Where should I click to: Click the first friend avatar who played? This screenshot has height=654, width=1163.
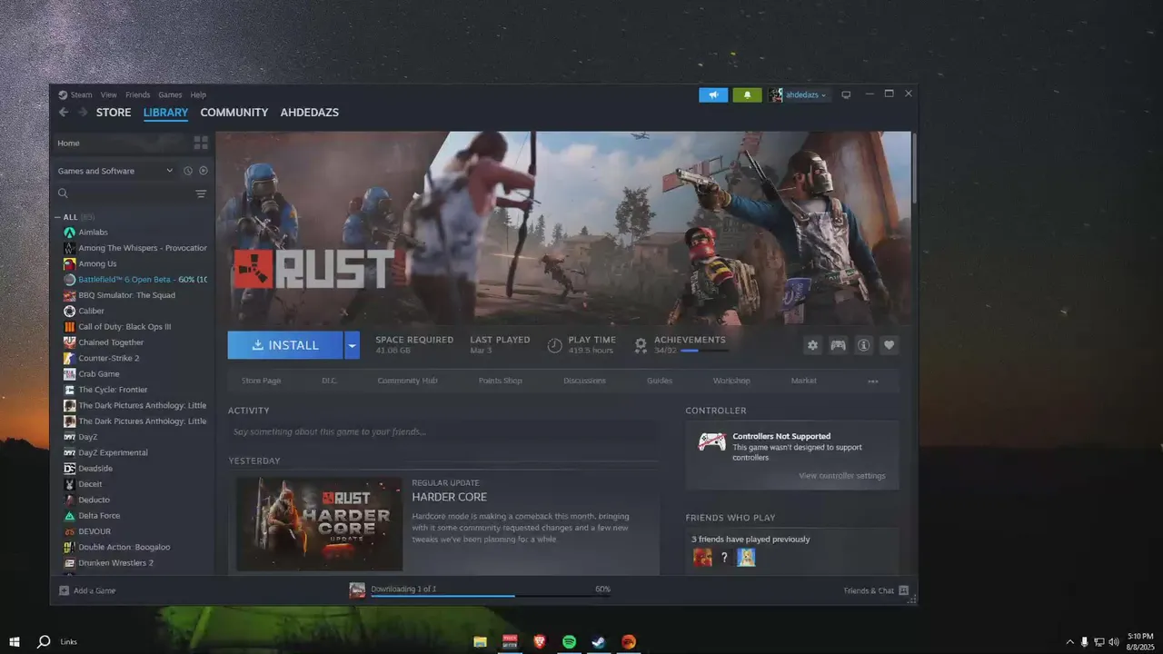pos(702,558)
